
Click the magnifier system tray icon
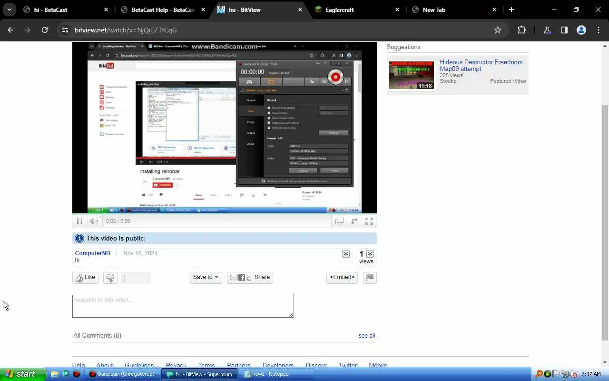point(539,374)
